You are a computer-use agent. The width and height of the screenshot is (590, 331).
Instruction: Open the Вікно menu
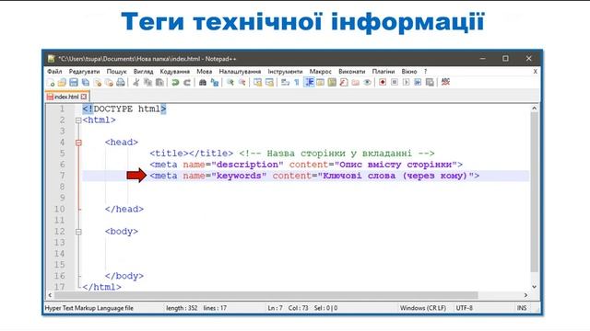tap(409, 72)
